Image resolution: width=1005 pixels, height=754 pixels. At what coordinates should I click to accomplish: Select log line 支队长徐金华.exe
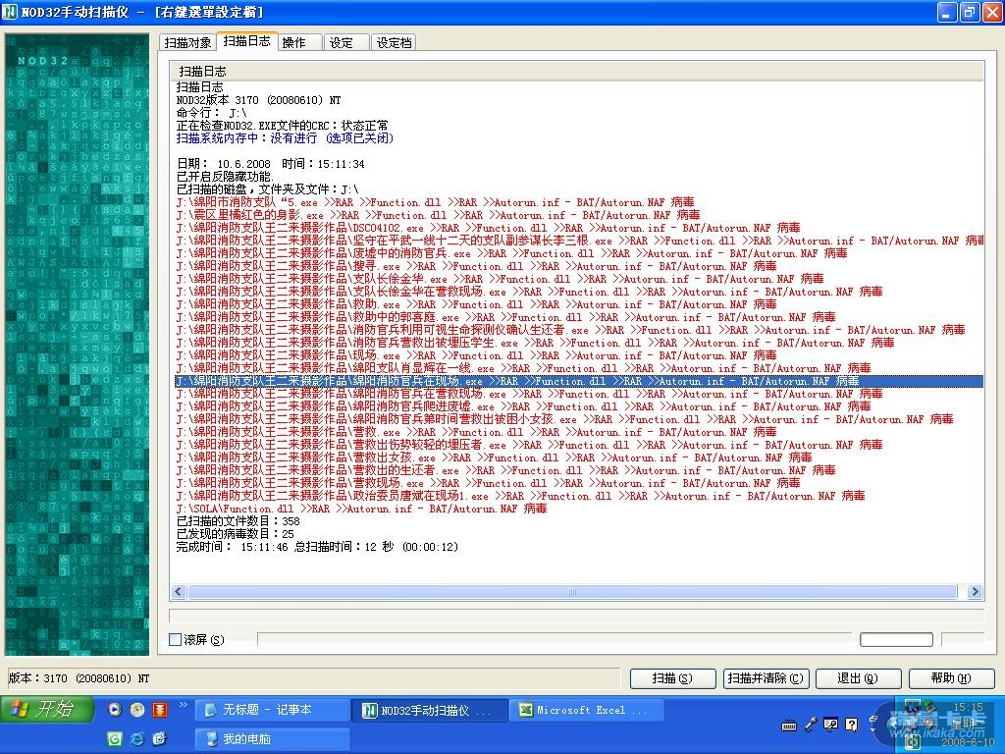click(x=500, y=279)
